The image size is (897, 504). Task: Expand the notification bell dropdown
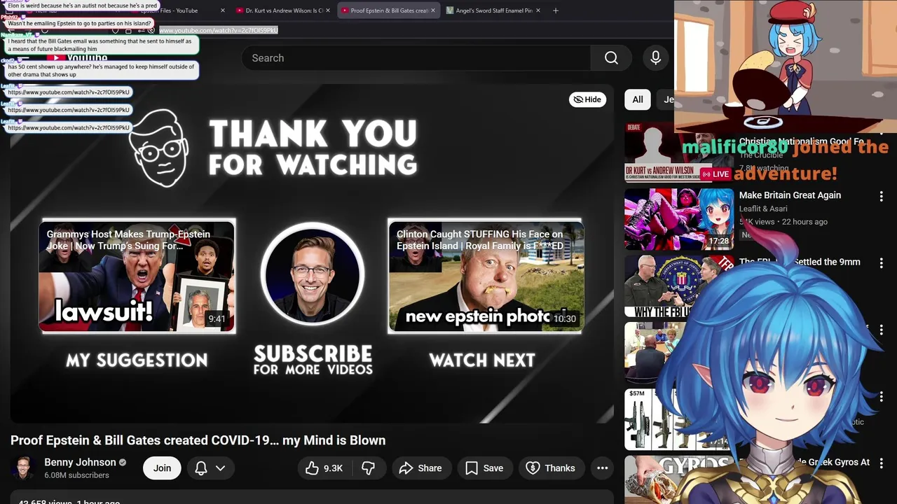(210, 468)
